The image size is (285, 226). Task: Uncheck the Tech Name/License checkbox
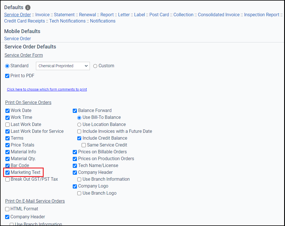click(75, 166)
